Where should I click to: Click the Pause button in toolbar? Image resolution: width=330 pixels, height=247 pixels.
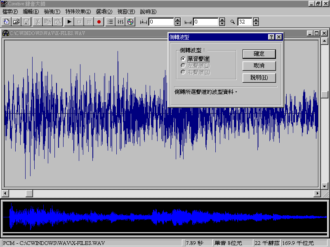[89, 21]
